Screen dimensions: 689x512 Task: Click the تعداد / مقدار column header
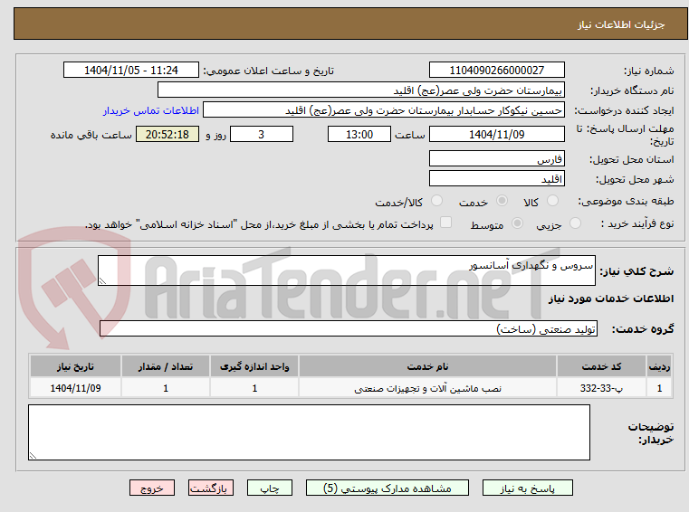point(166,366)
